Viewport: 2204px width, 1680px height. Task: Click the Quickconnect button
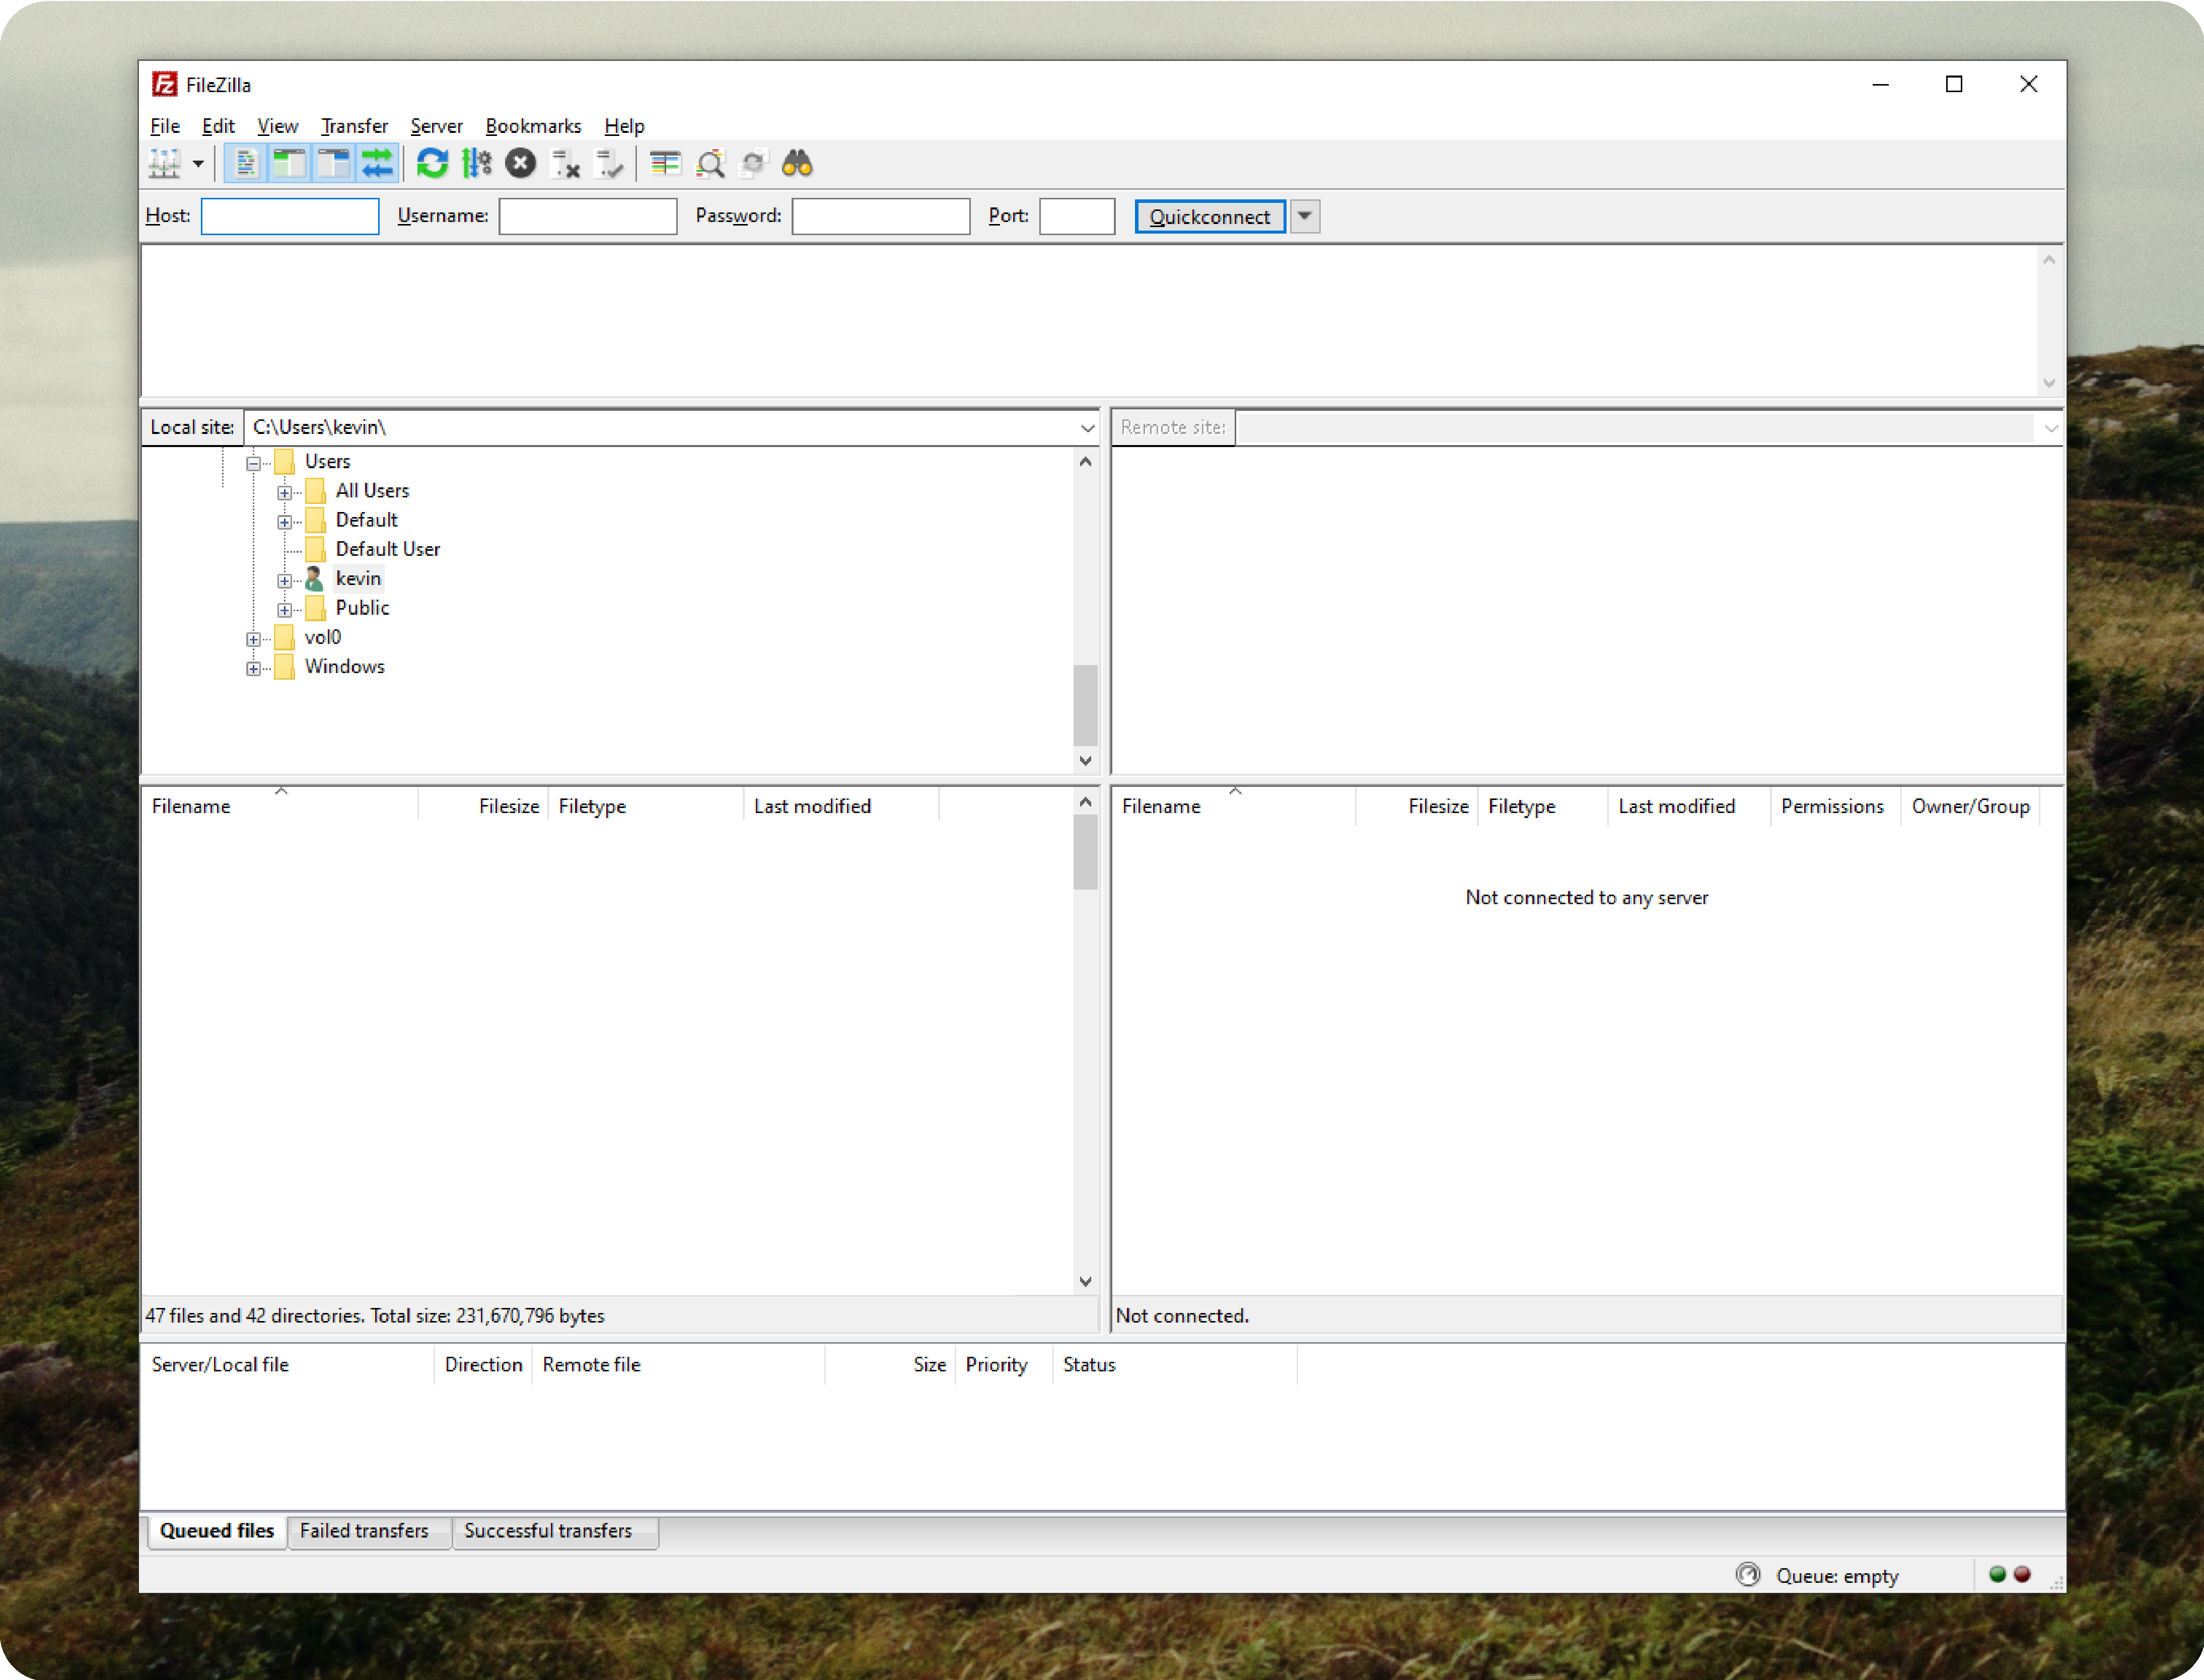click(x=1210, y=216)
